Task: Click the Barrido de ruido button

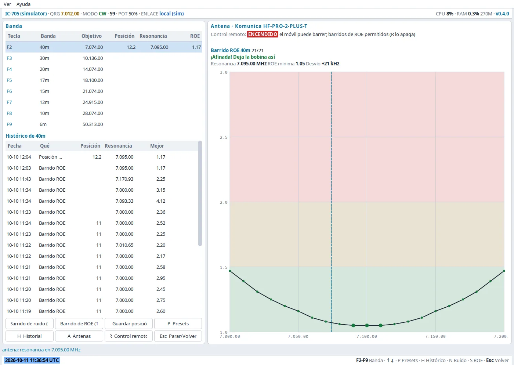Action: tap(29, 324)
